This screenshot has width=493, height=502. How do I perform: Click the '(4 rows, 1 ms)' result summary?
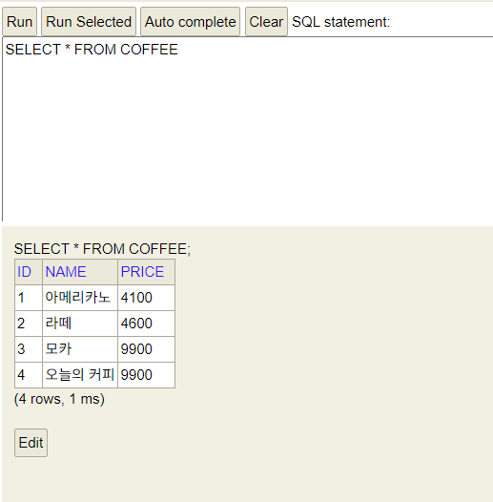[x=59, y=399]
